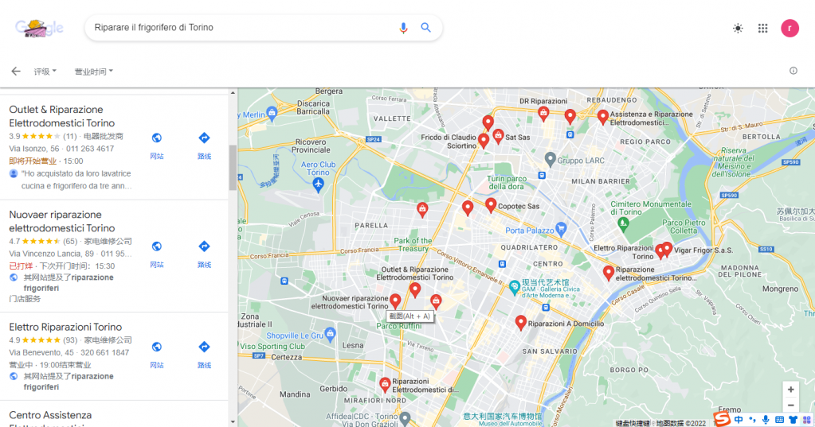
Task: Open the Nuovaer riparazione elettrodomestici Torino listing
Action: coord(62,221)
